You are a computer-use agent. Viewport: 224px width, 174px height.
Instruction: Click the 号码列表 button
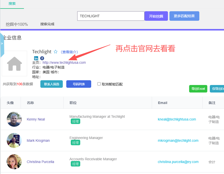tap(79, 84)
